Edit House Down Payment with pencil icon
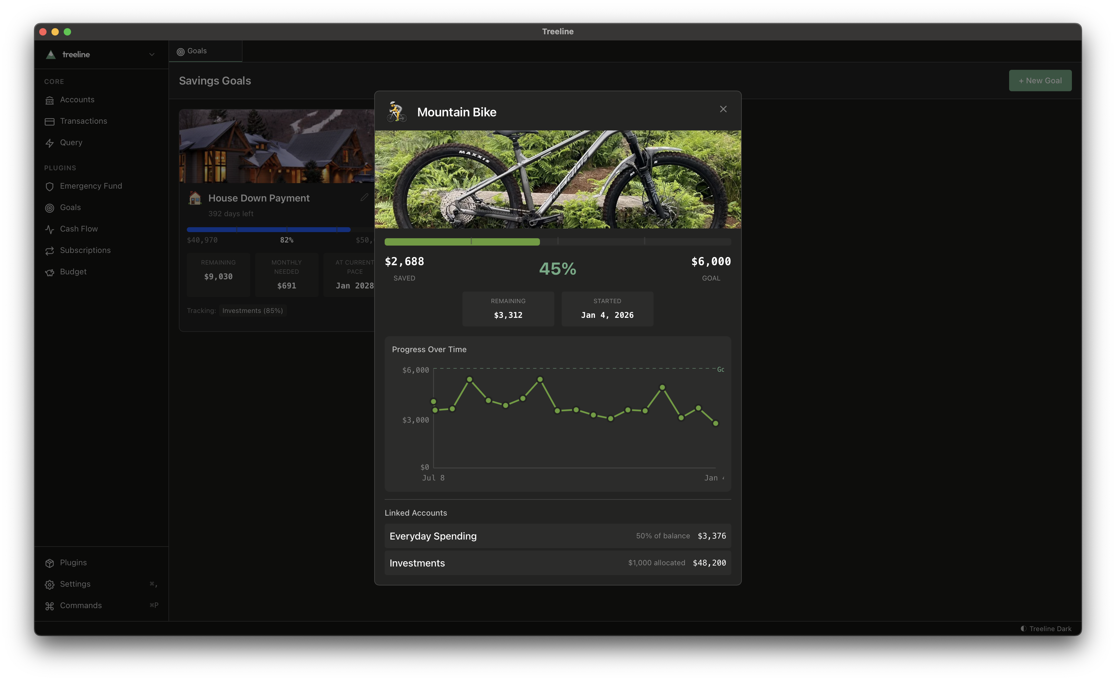This screenshot has height=681, width=1116. pyautogui.click(x=364, y=198)
